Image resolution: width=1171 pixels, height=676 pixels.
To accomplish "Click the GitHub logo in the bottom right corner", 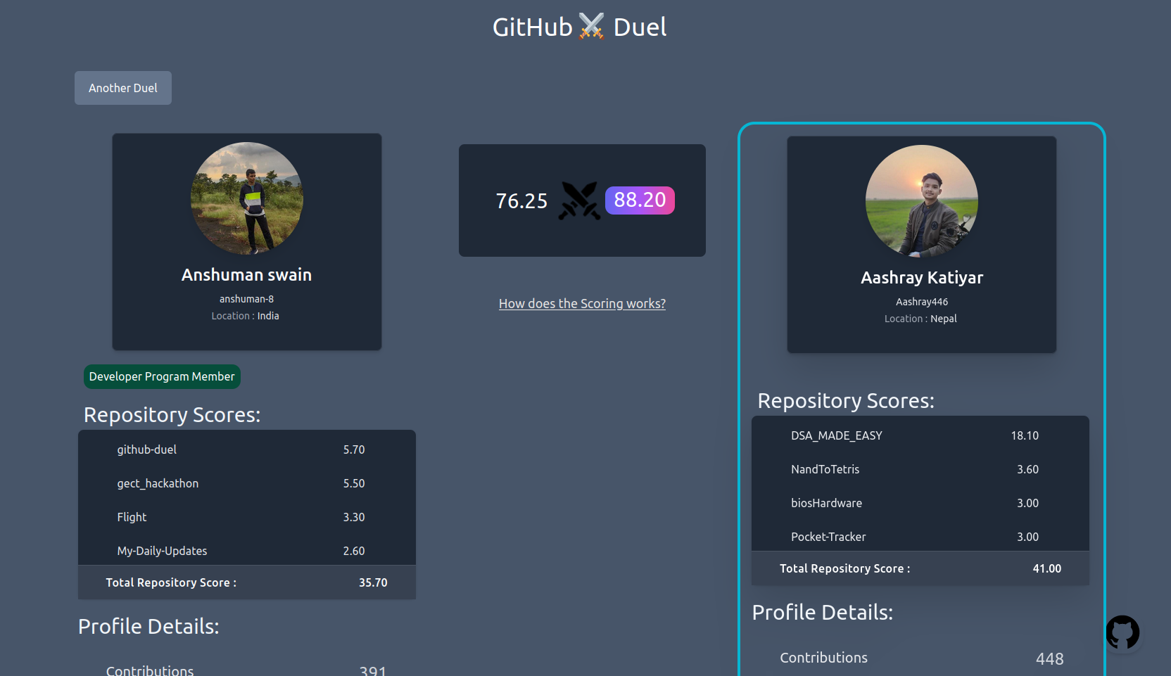I will (1123, 632).
